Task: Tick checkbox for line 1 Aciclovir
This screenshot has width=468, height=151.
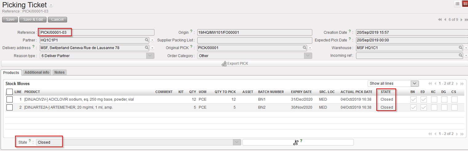Action: coord(10,99)
